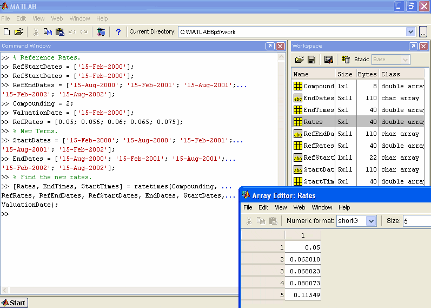Undock the Command Window panel

point(270,46)
